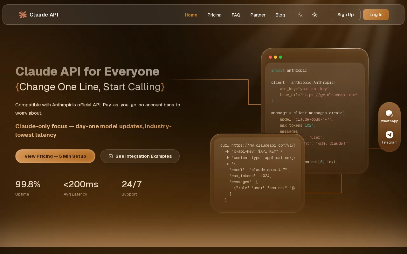The image size is (407, 254).
Task: Click the Log In button
Action: point(376,15)
